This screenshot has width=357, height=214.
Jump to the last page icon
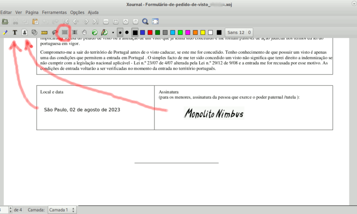tap(95, 21)
